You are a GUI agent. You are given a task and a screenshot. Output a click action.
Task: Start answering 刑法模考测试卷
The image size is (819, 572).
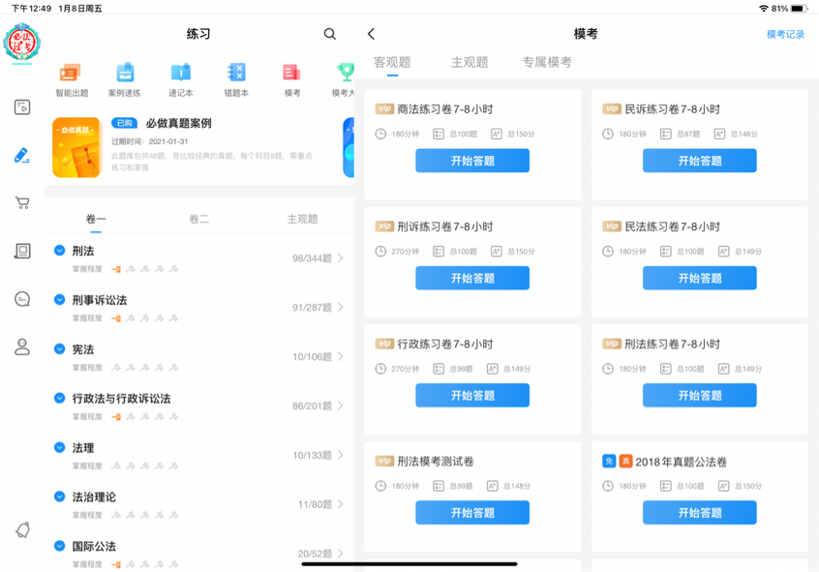pos(472,512)
